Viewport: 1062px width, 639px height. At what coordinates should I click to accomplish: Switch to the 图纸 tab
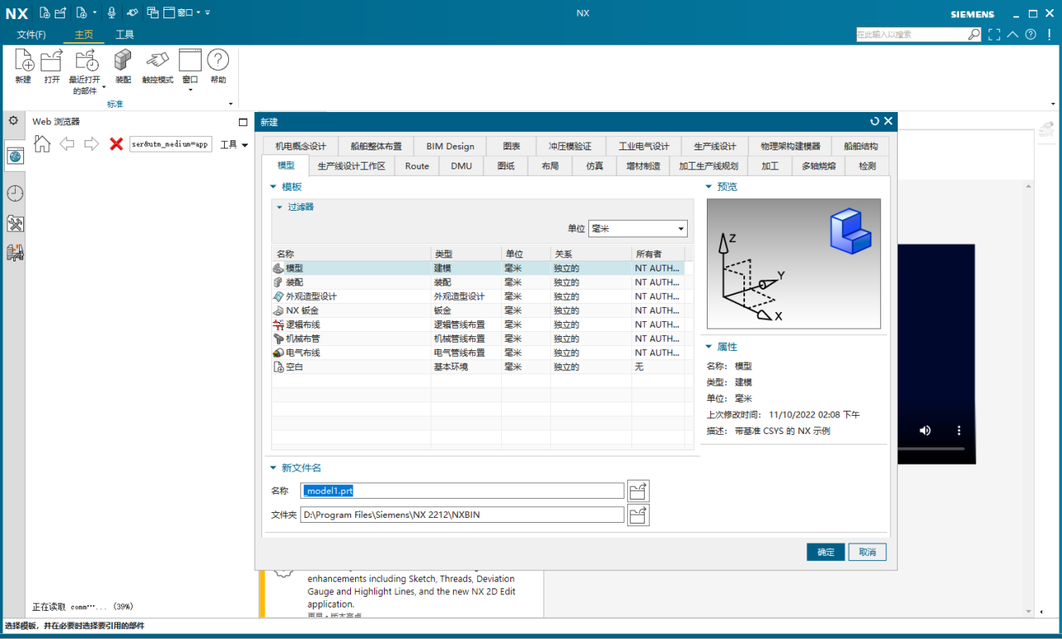tap(506, 166)
